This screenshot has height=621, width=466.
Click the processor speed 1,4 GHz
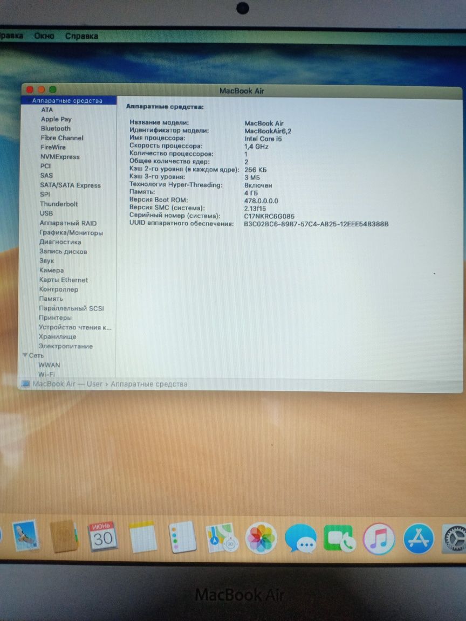click(256, 147)
